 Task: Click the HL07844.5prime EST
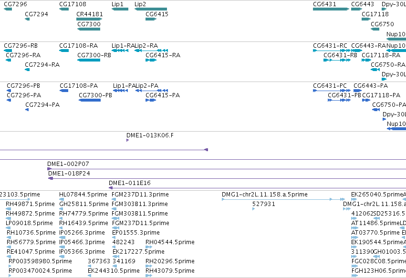(62, 199)
